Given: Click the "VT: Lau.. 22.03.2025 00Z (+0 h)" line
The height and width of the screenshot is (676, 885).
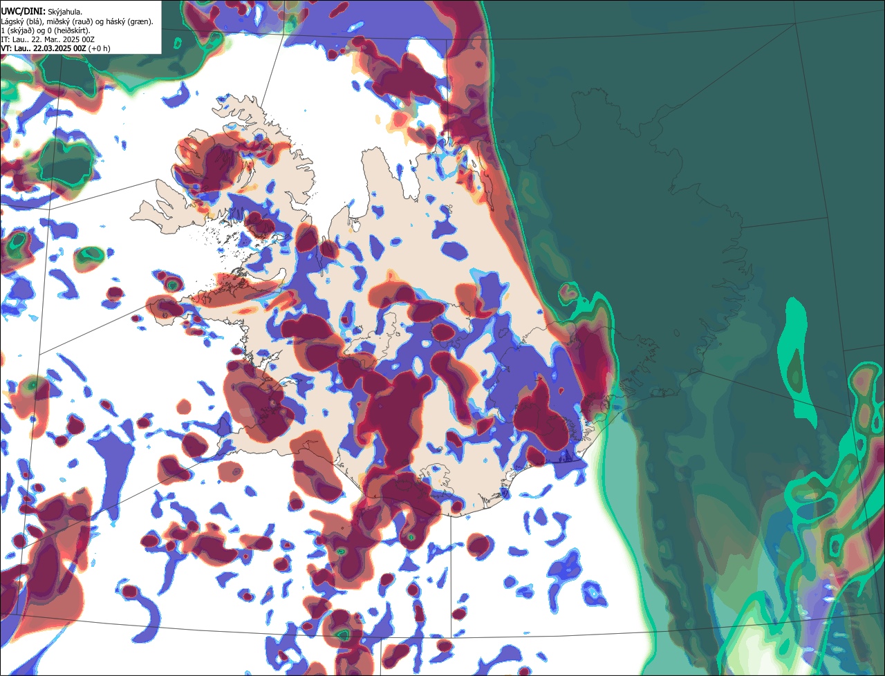Looking at the screenshot, I should coord(55,48).
